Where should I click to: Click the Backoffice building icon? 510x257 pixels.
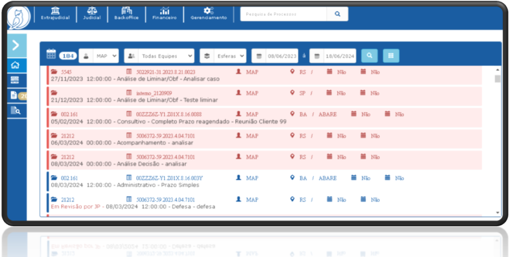(x=127, y=10)
